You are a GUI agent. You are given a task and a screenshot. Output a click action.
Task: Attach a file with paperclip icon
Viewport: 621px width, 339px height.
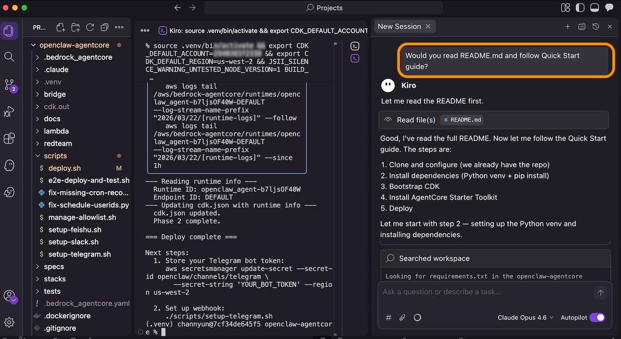tap(402, 317)
